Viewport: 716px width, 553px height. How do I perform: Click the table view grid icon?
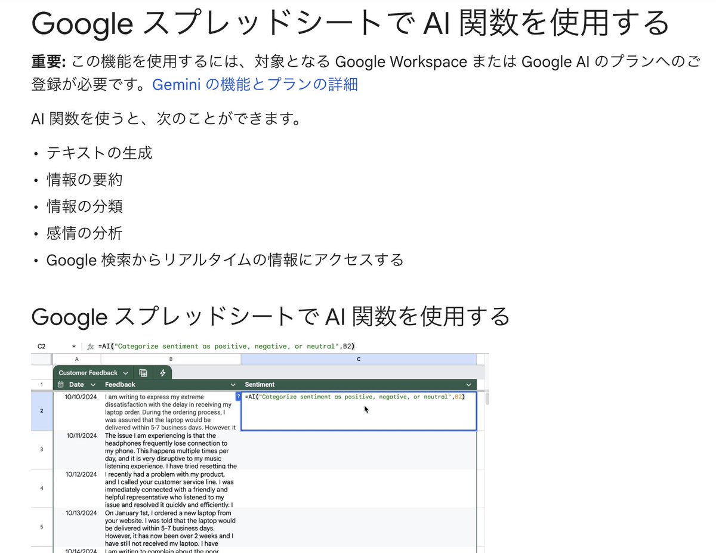point(143,373)
